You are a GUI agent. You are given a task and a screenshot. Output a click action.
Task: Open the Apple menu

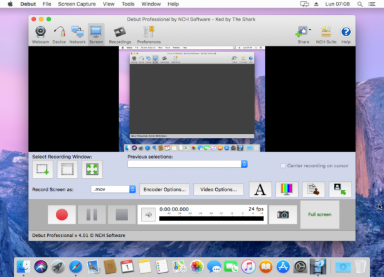click(10, 4)
